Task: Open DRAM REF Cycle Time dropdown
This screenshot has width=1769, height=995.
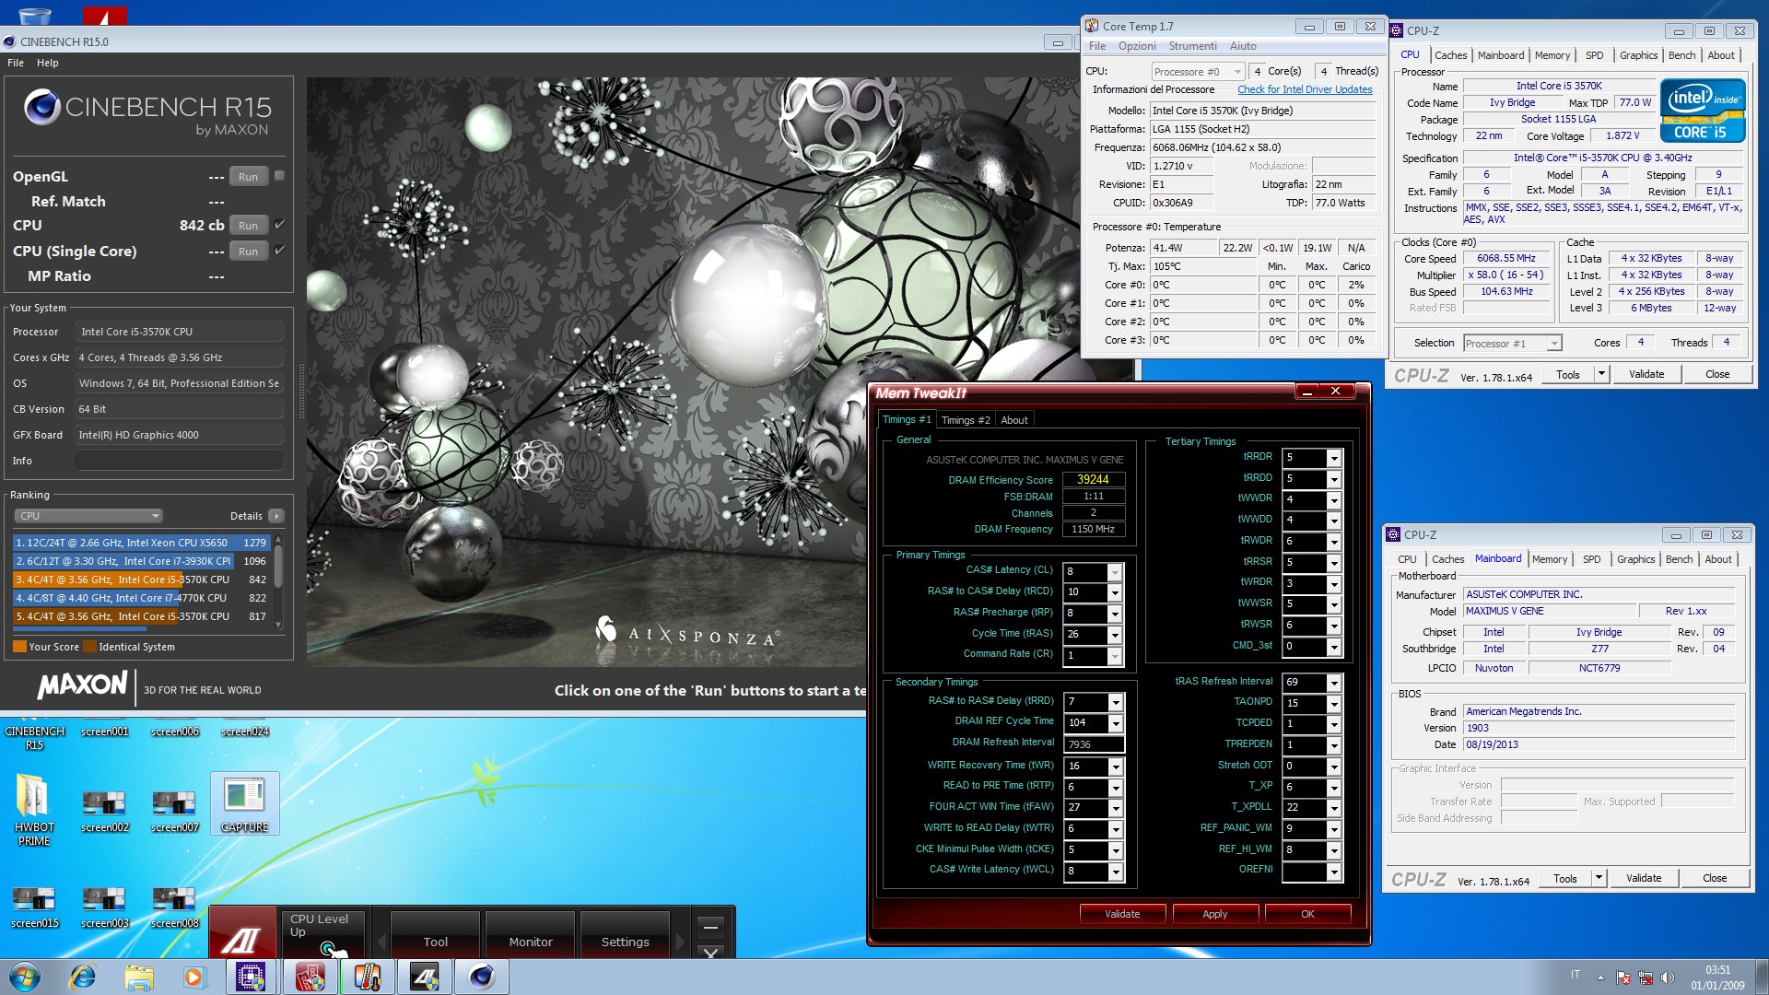Action: [1115, 723]
